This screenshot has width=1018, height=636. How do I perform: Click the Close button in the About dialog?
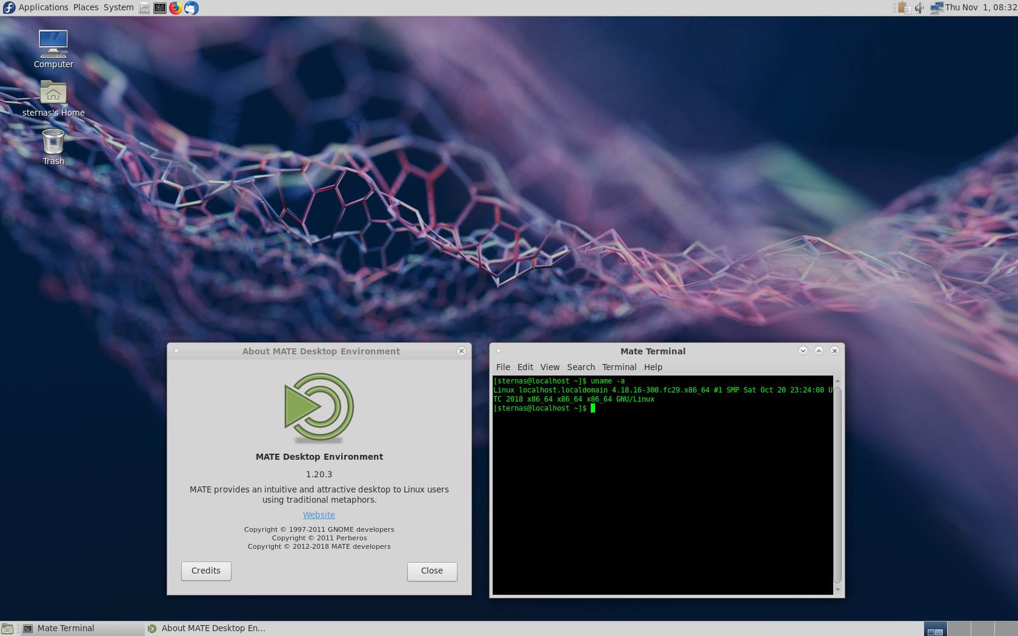tap(432, 571)
